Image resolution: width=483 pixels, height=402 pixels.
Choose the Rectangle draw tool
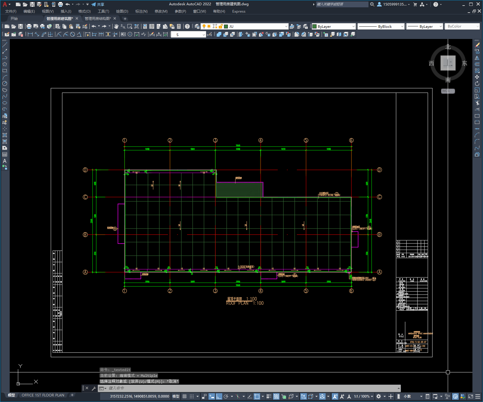(5, 71)
